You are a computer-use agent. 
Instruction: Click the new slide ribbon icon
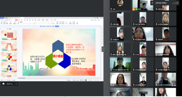tap(15, 22)
